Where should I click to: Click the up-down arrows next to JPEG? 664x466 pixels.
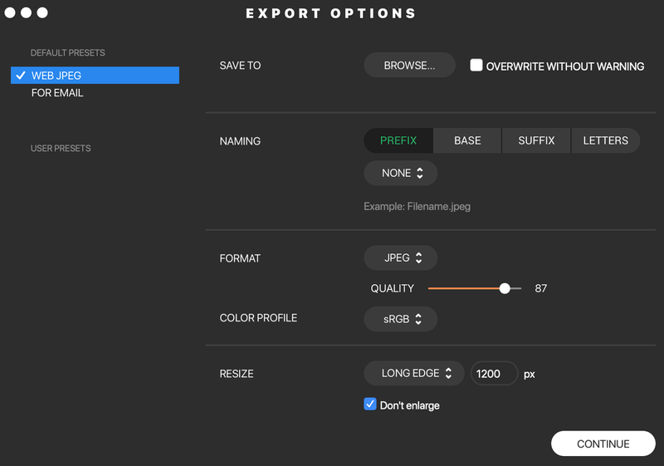[419, 258]
